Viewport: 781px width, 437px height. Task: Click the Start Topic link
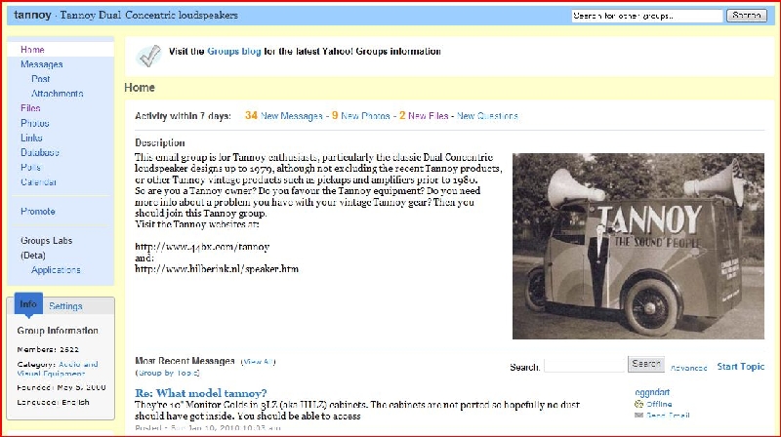tap(741, 367)
